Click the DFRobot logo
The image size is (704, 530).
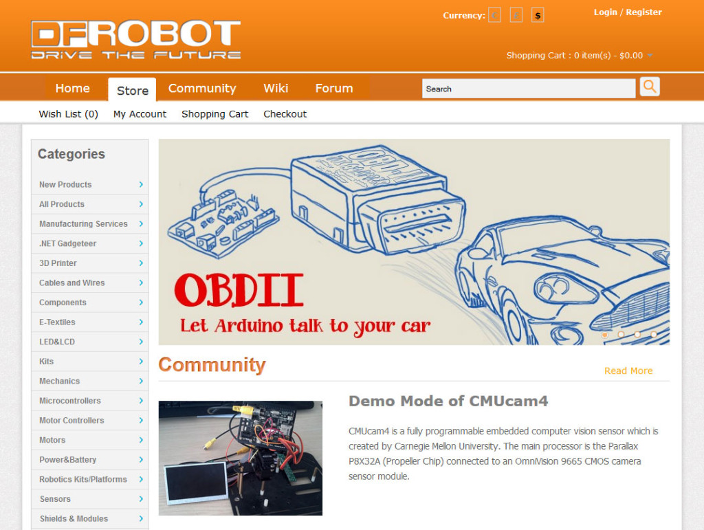point(136,40)
